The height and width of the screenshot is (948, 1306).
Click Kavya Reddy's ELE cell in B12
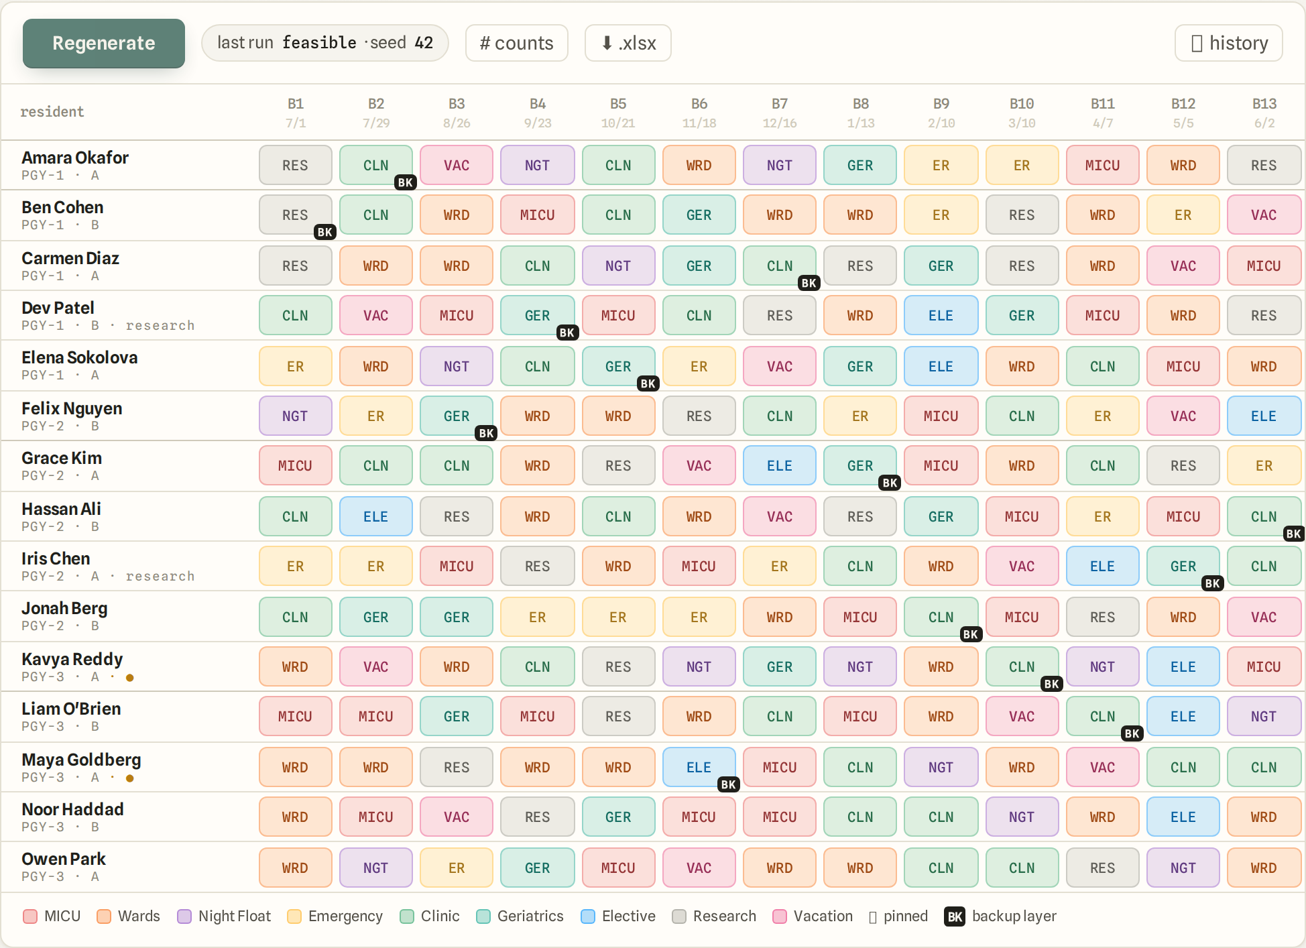1183,666
